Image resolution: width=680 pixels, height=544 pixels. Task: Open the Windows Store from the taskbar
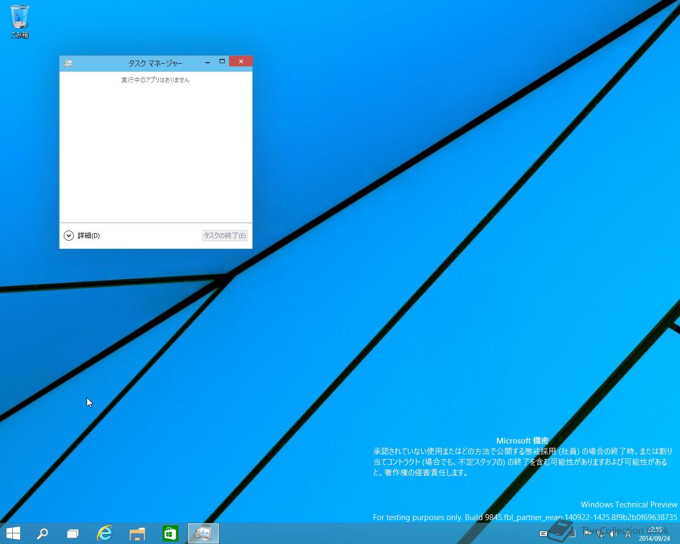click(x=170, y=533)
